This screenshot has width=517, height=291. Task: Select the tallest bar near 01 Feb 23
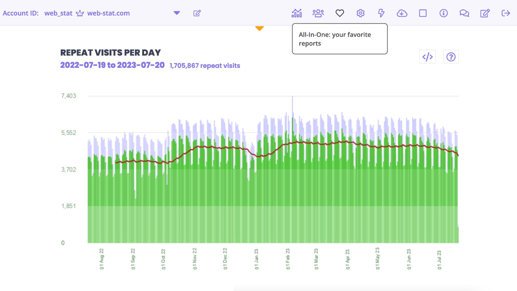(x=292, y=145)
